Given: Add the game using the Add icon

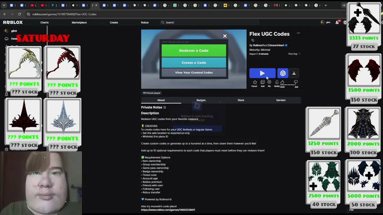Looking at the screenshot, I should 262,82.
